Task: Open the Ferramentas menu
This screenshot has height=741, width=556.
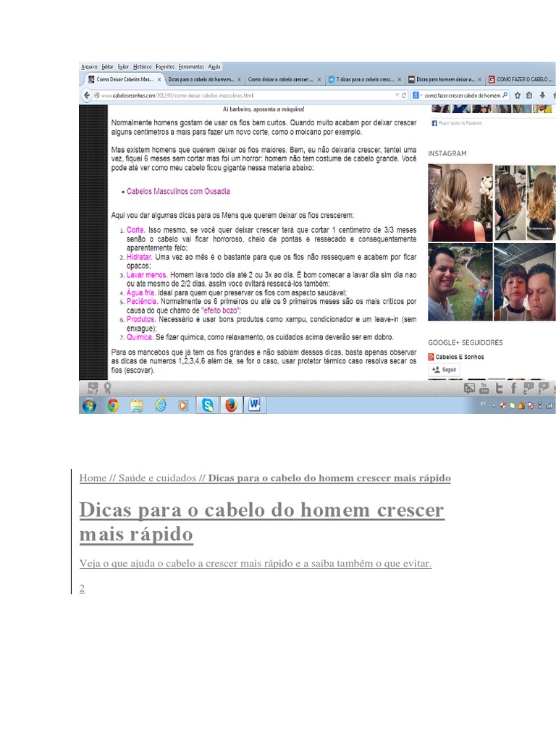Action: (191, 67)
